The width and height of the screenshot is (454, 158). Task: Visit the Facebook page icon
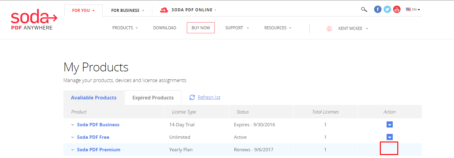[378, 9]
